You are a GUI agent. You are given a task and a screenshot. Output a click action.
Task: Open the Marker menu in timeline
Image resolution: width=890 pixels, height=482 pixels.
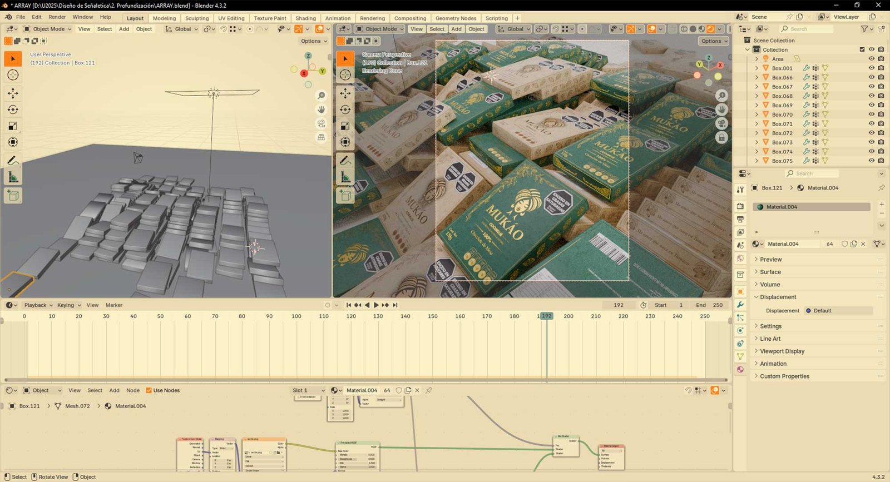pyautogui.click(x=114, y=305)
